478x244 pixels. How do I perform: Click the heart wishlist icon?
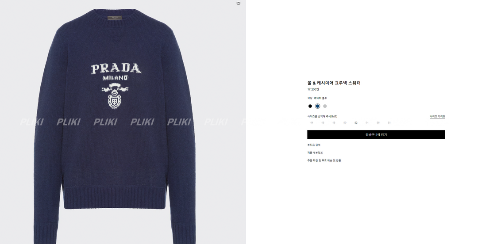pyautogui.click(x=239, y=4)
